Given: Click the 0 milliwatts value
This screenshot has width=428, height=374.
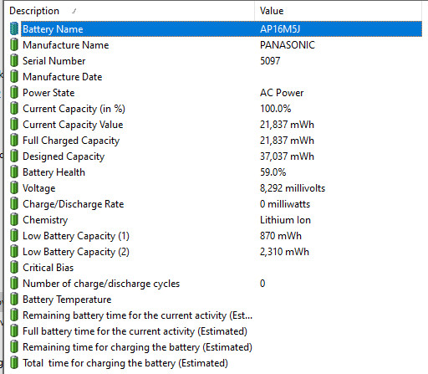Looking at the screenshot, I should tap(285, 204).
